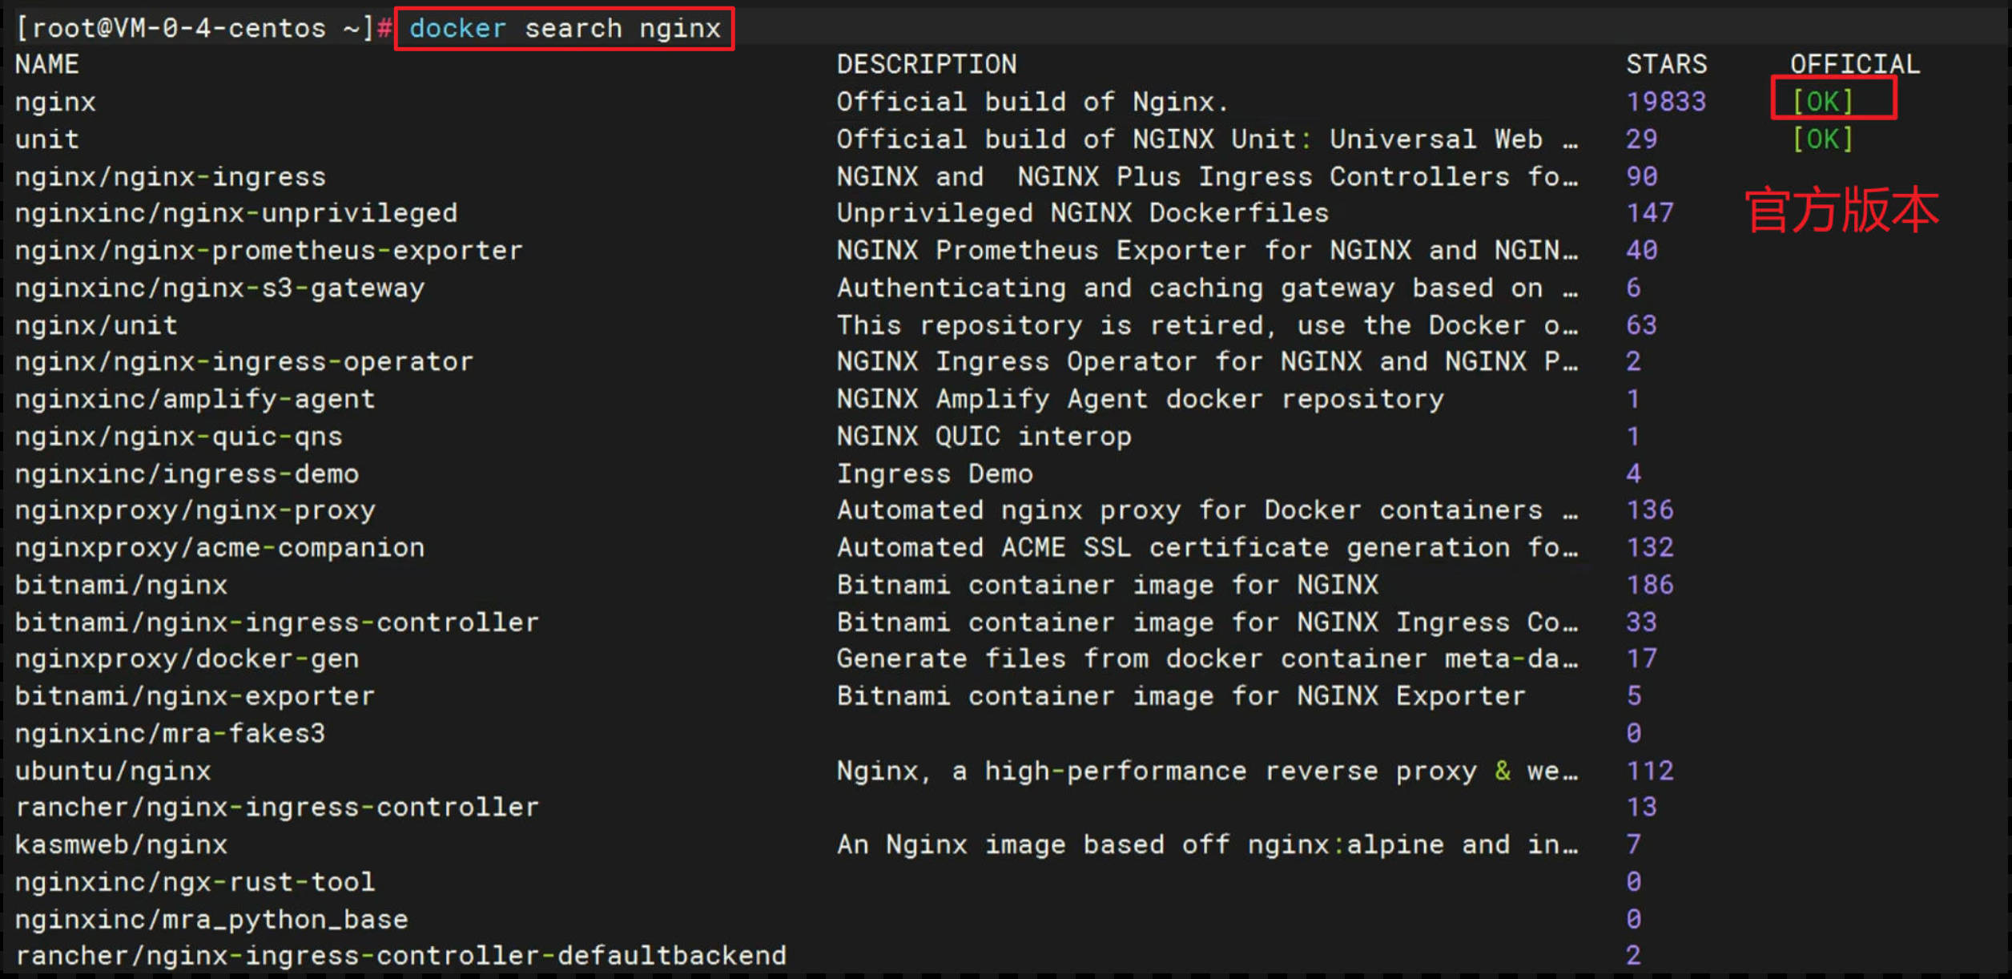This screenshot has width=2012, height=979.
Task: Click the DESCRIPTION column header
Action: [926, 64]
